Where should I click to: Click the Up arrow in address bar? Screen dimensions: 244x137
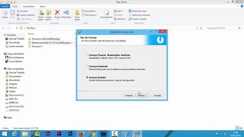[x=17, y=28]
